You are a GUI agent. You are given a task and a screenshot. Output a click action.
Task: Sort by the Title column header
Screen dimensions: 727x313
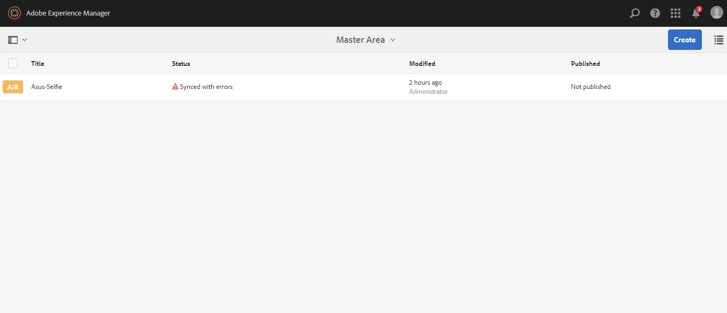[38, 63]
